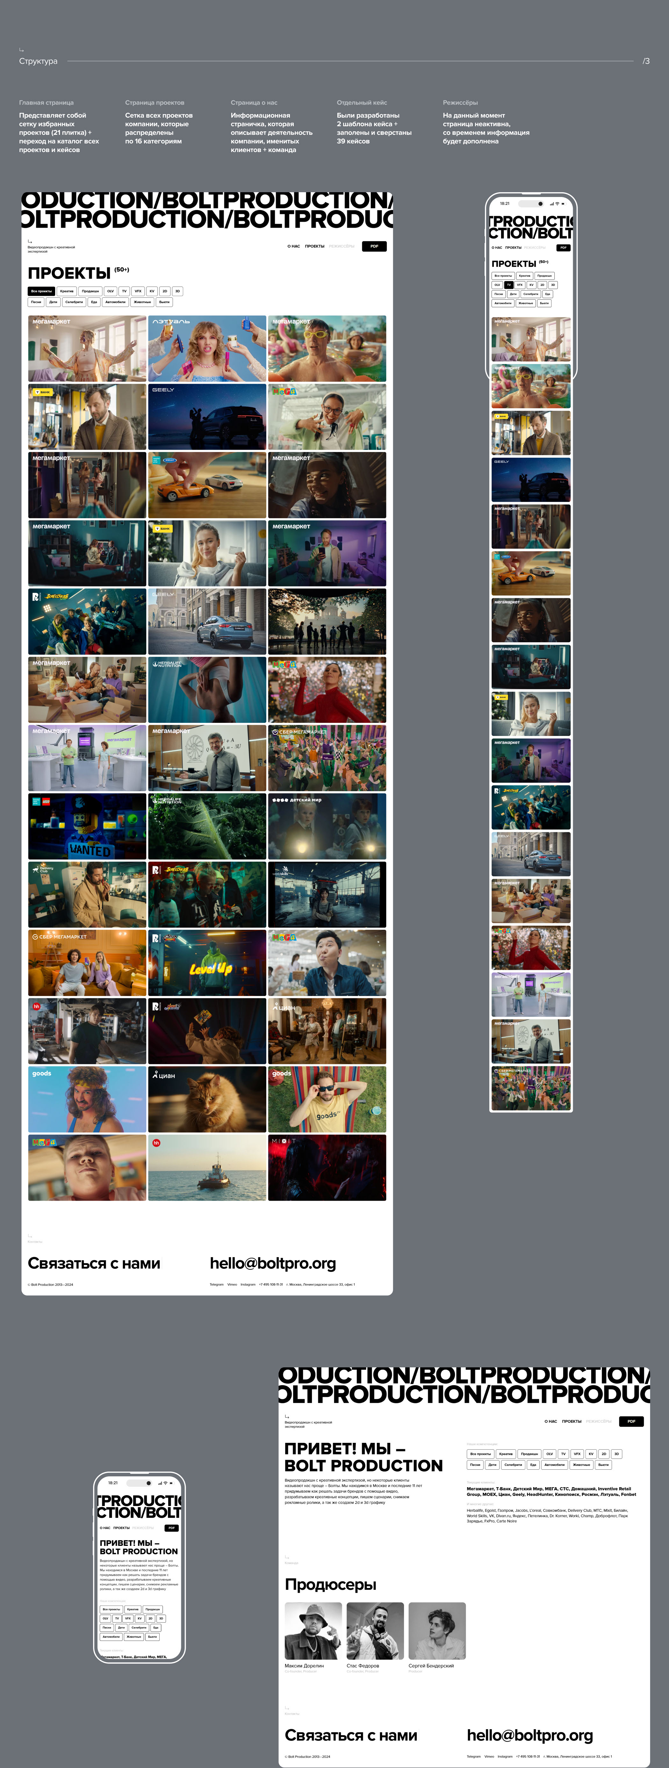The image size is (669, 1768).
Task: Click the red hh logo on boat thumbnail
Action: [156, 1143]
